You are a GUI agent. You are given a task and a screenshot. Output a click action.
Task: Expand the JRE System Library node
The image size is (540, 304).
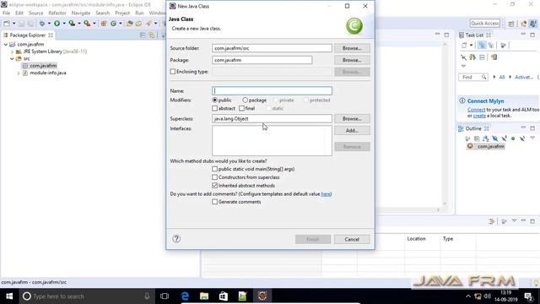(13, 52)
